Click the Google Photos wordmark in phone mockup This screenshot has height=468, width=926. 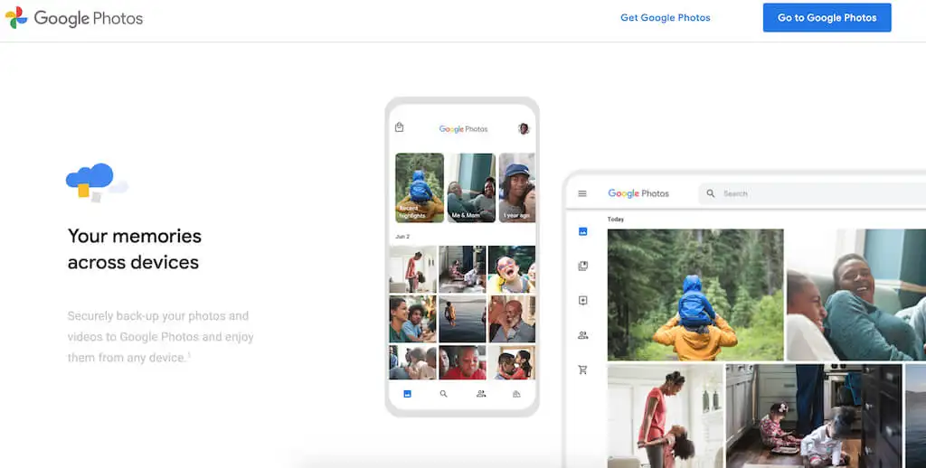[464, 128]
